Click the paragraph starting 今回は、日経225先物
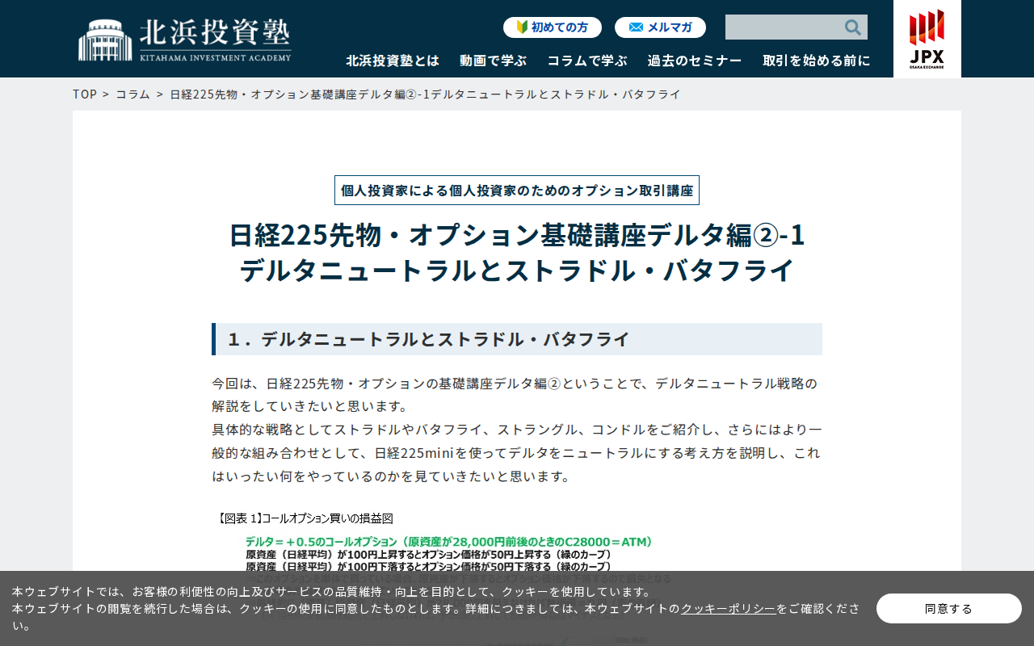Screen dimensions: 1034x646 [517, 430]
